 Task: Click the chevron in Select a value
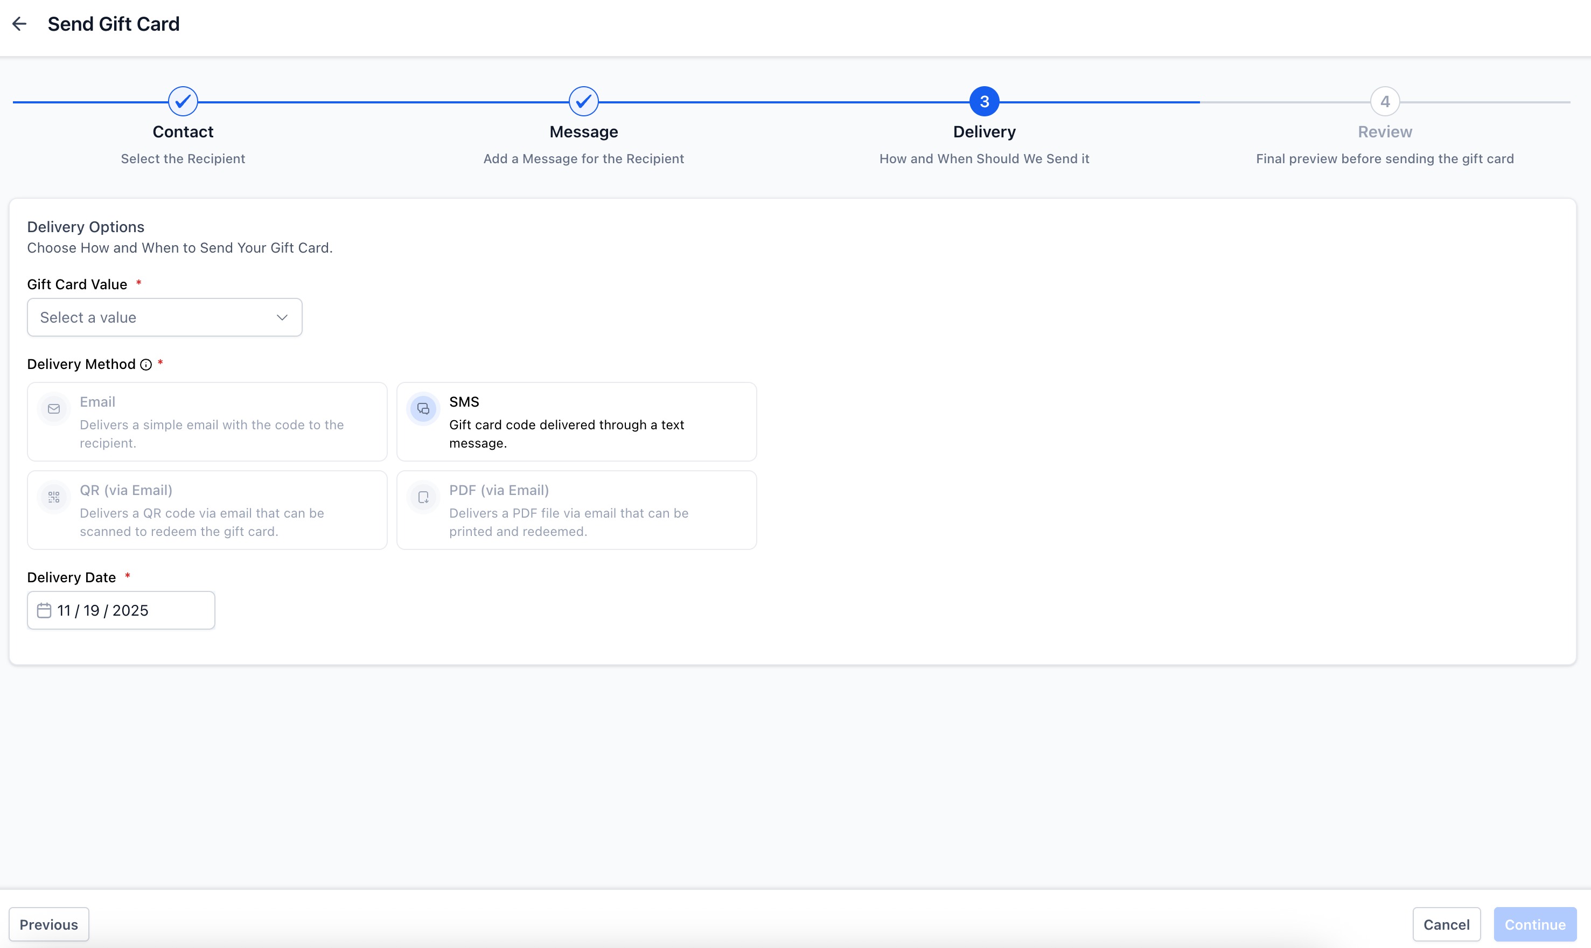[282, 317]
